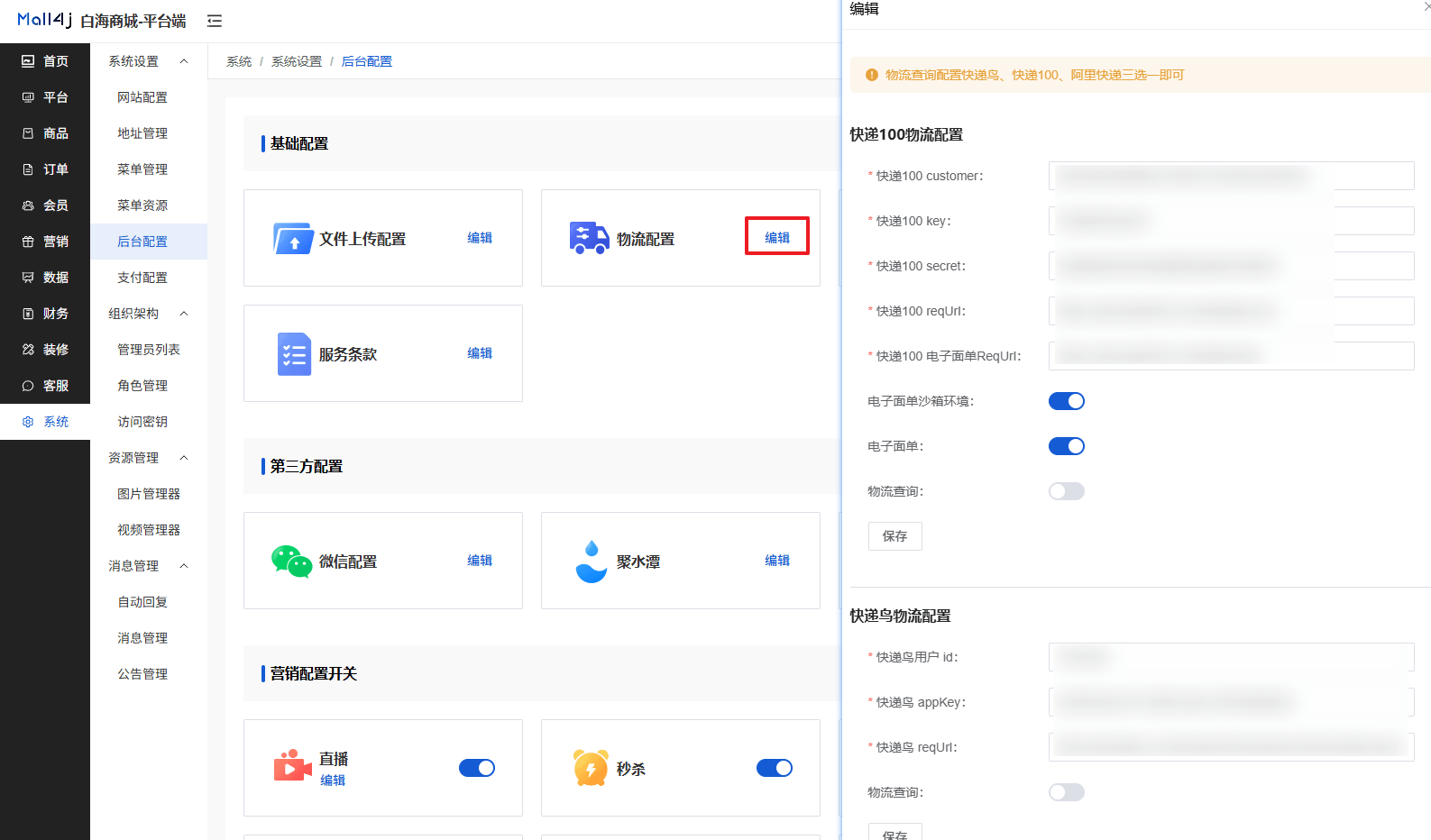Screen dimensions: 1431x840
Task: Click the 聚水潭 water drop icon
Action: 592,562
